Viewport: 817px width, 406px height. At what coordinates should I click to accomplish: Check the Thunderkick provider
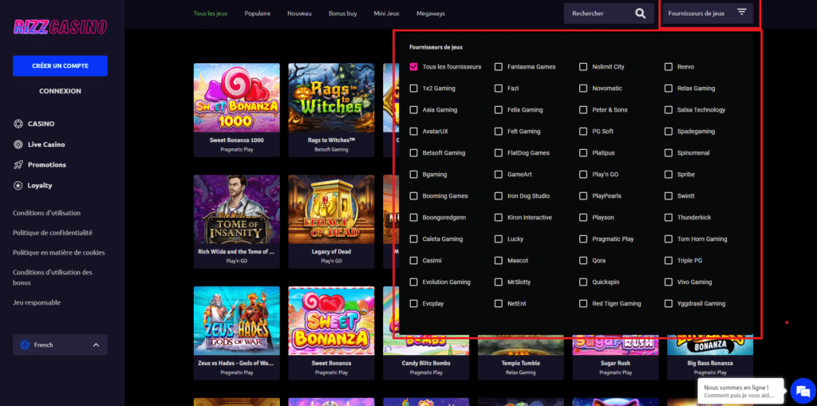pyautogui.click(x=669, y=217)
